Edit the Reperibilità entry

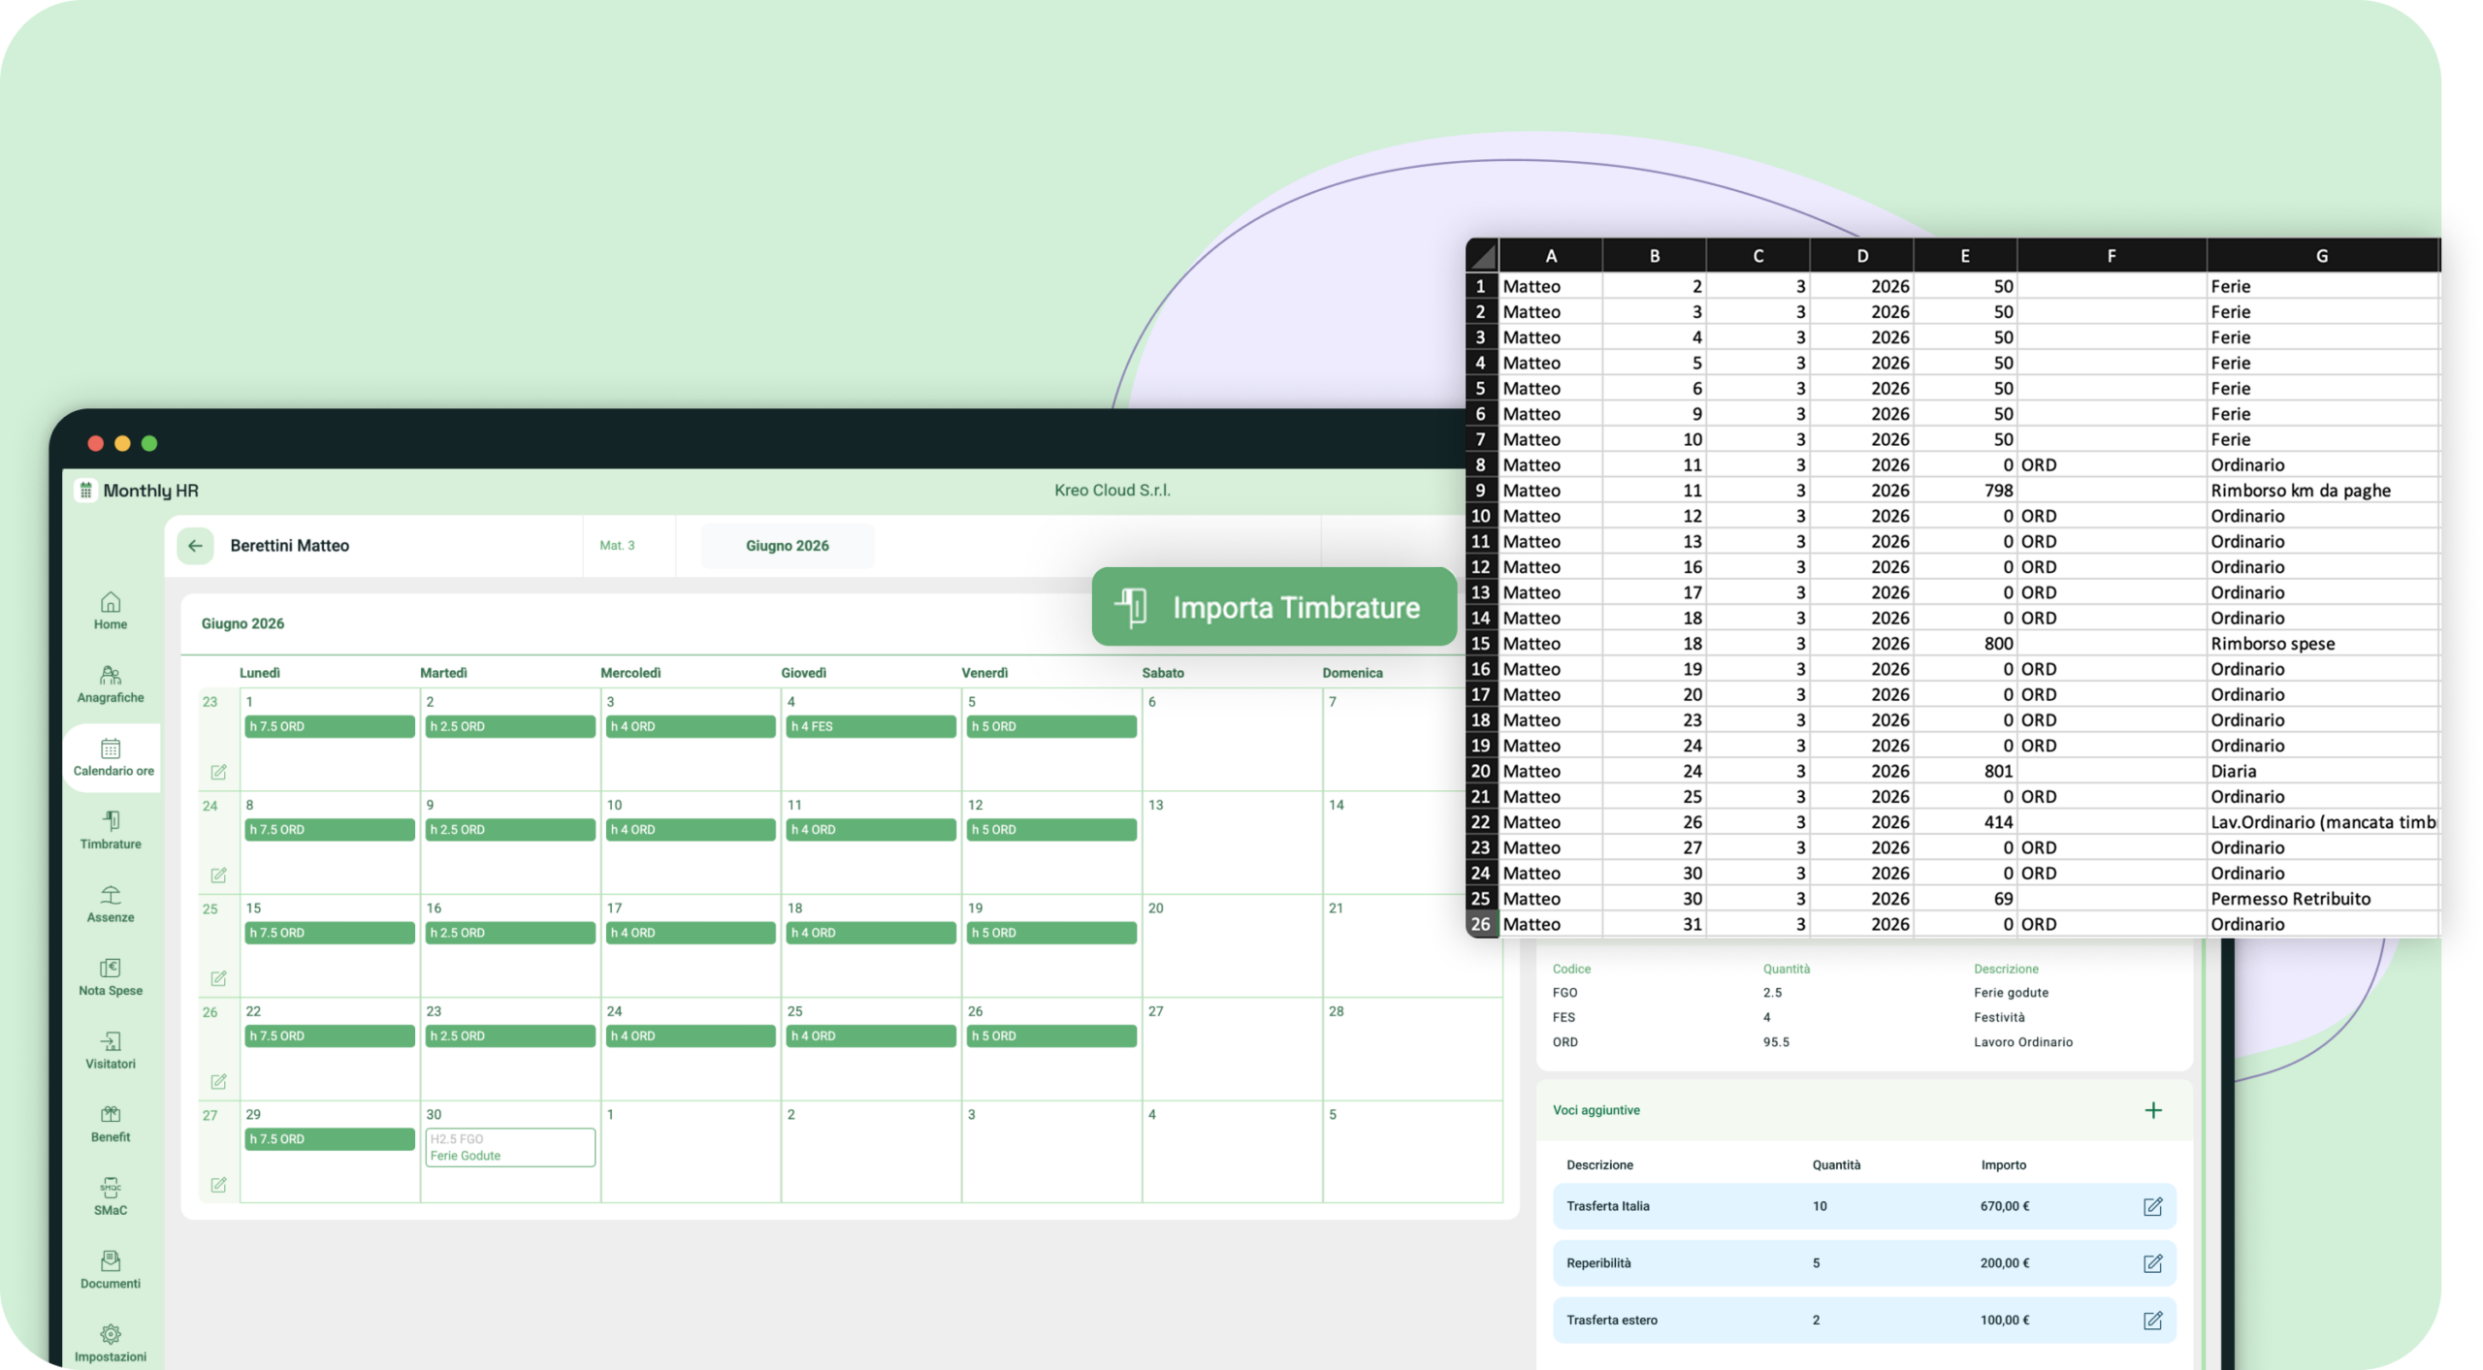point(2152,1263)
